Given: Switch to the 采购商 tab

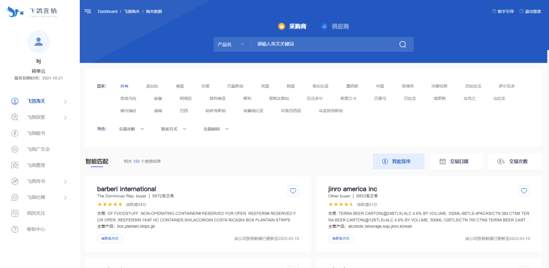Looking at the screenshot, I should [x=292, y=26].
